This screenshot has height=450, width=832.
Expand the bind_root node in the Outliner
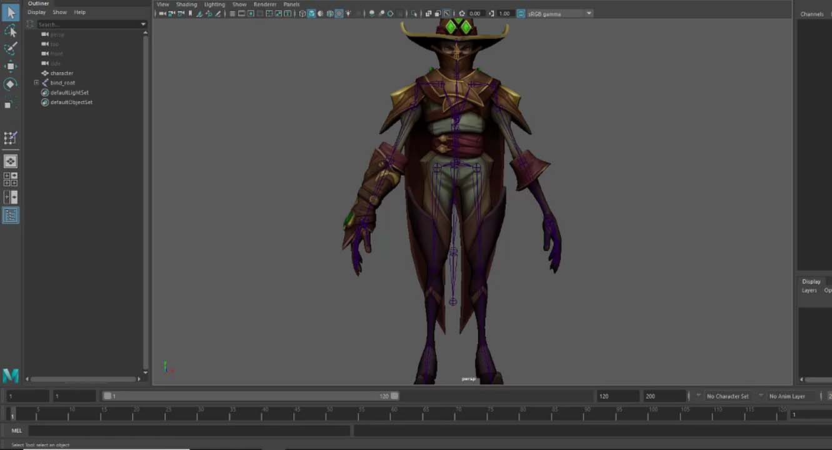coord(36,82)
